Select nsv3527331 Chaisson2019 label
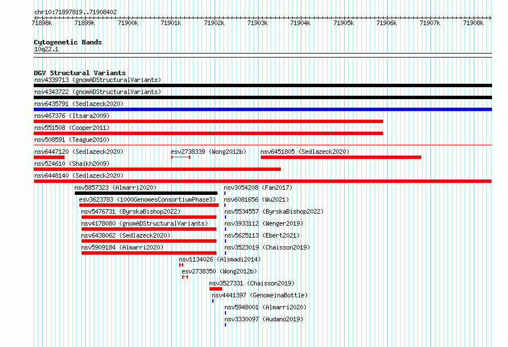This screenshot has height=347, width=508. click(252, 283)
